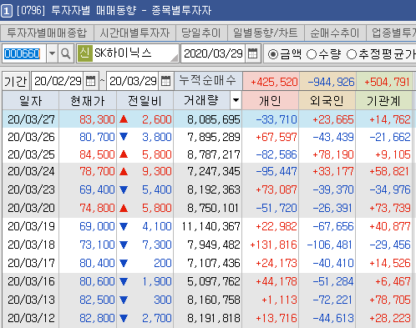
Task: Click blue down arrow in 20/03/26 row
Action: 124,137
